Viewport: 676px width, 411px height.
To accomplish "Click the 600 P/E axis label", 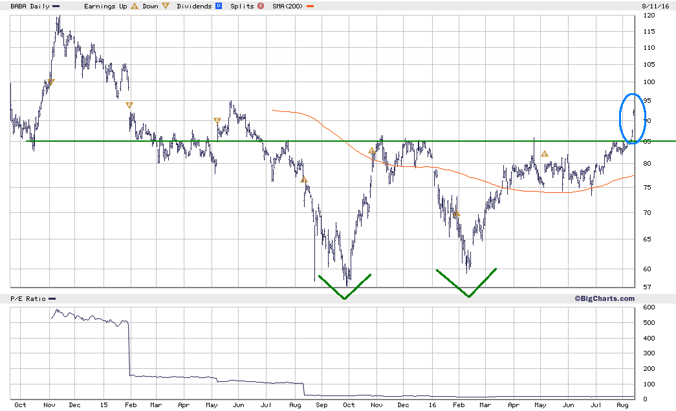I will pos(649,307).
